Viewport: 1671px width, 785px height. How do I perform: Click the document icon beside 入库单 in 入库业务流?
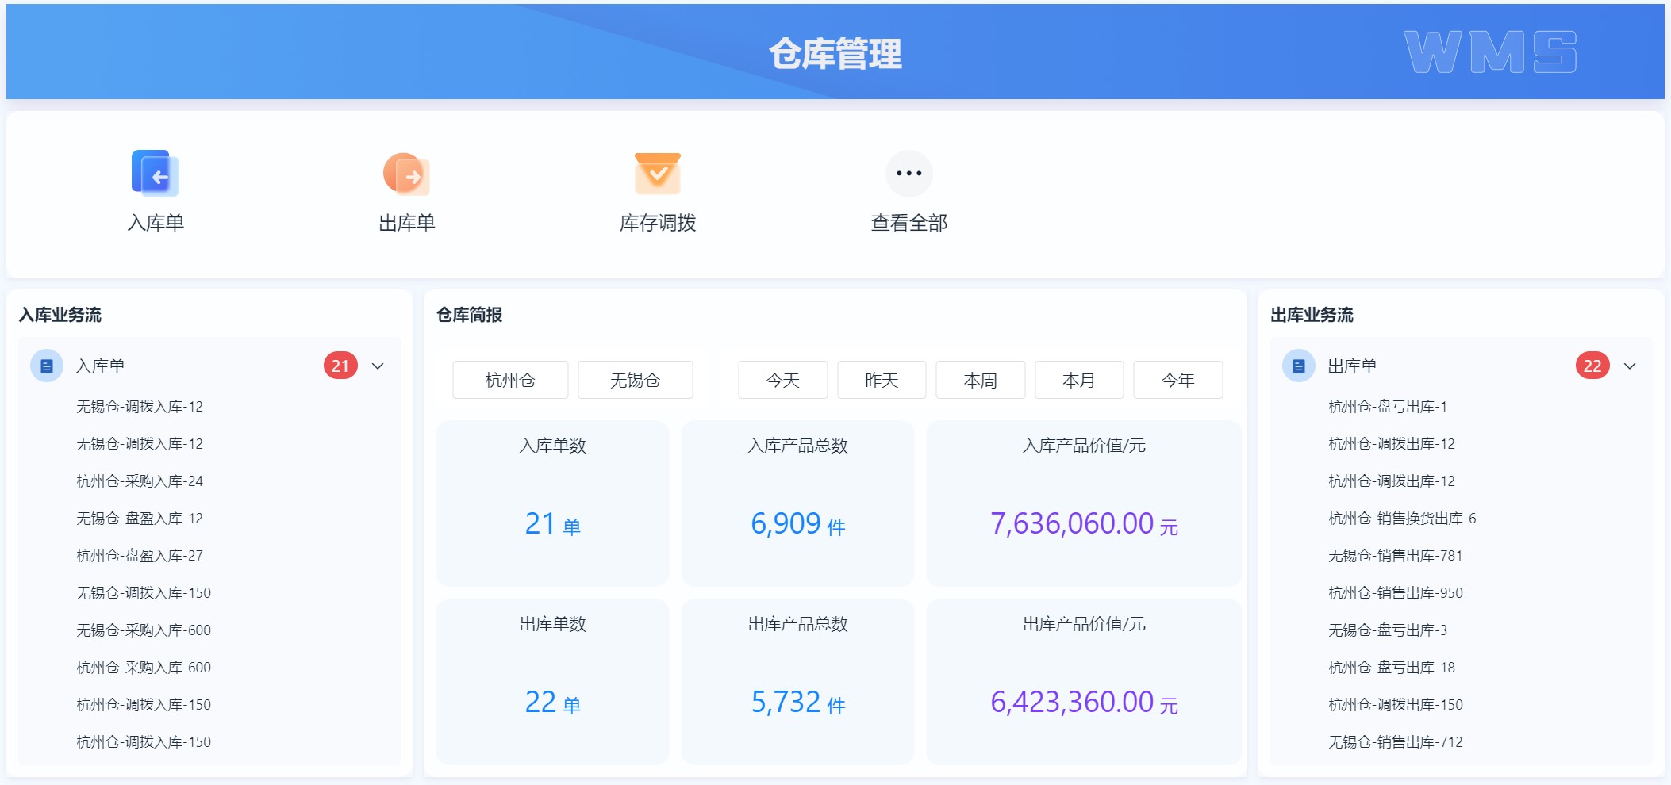click(x=47, y=366)
